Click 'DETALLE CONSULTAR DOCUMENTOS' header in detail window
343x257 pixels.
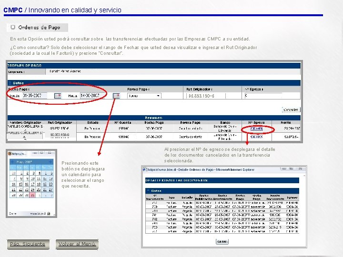pos(222,180)
